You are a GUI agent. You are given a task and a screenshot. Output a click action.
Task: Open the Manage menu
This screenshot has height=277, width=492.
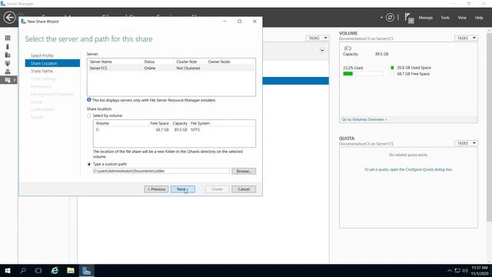(x=425, y=18)
